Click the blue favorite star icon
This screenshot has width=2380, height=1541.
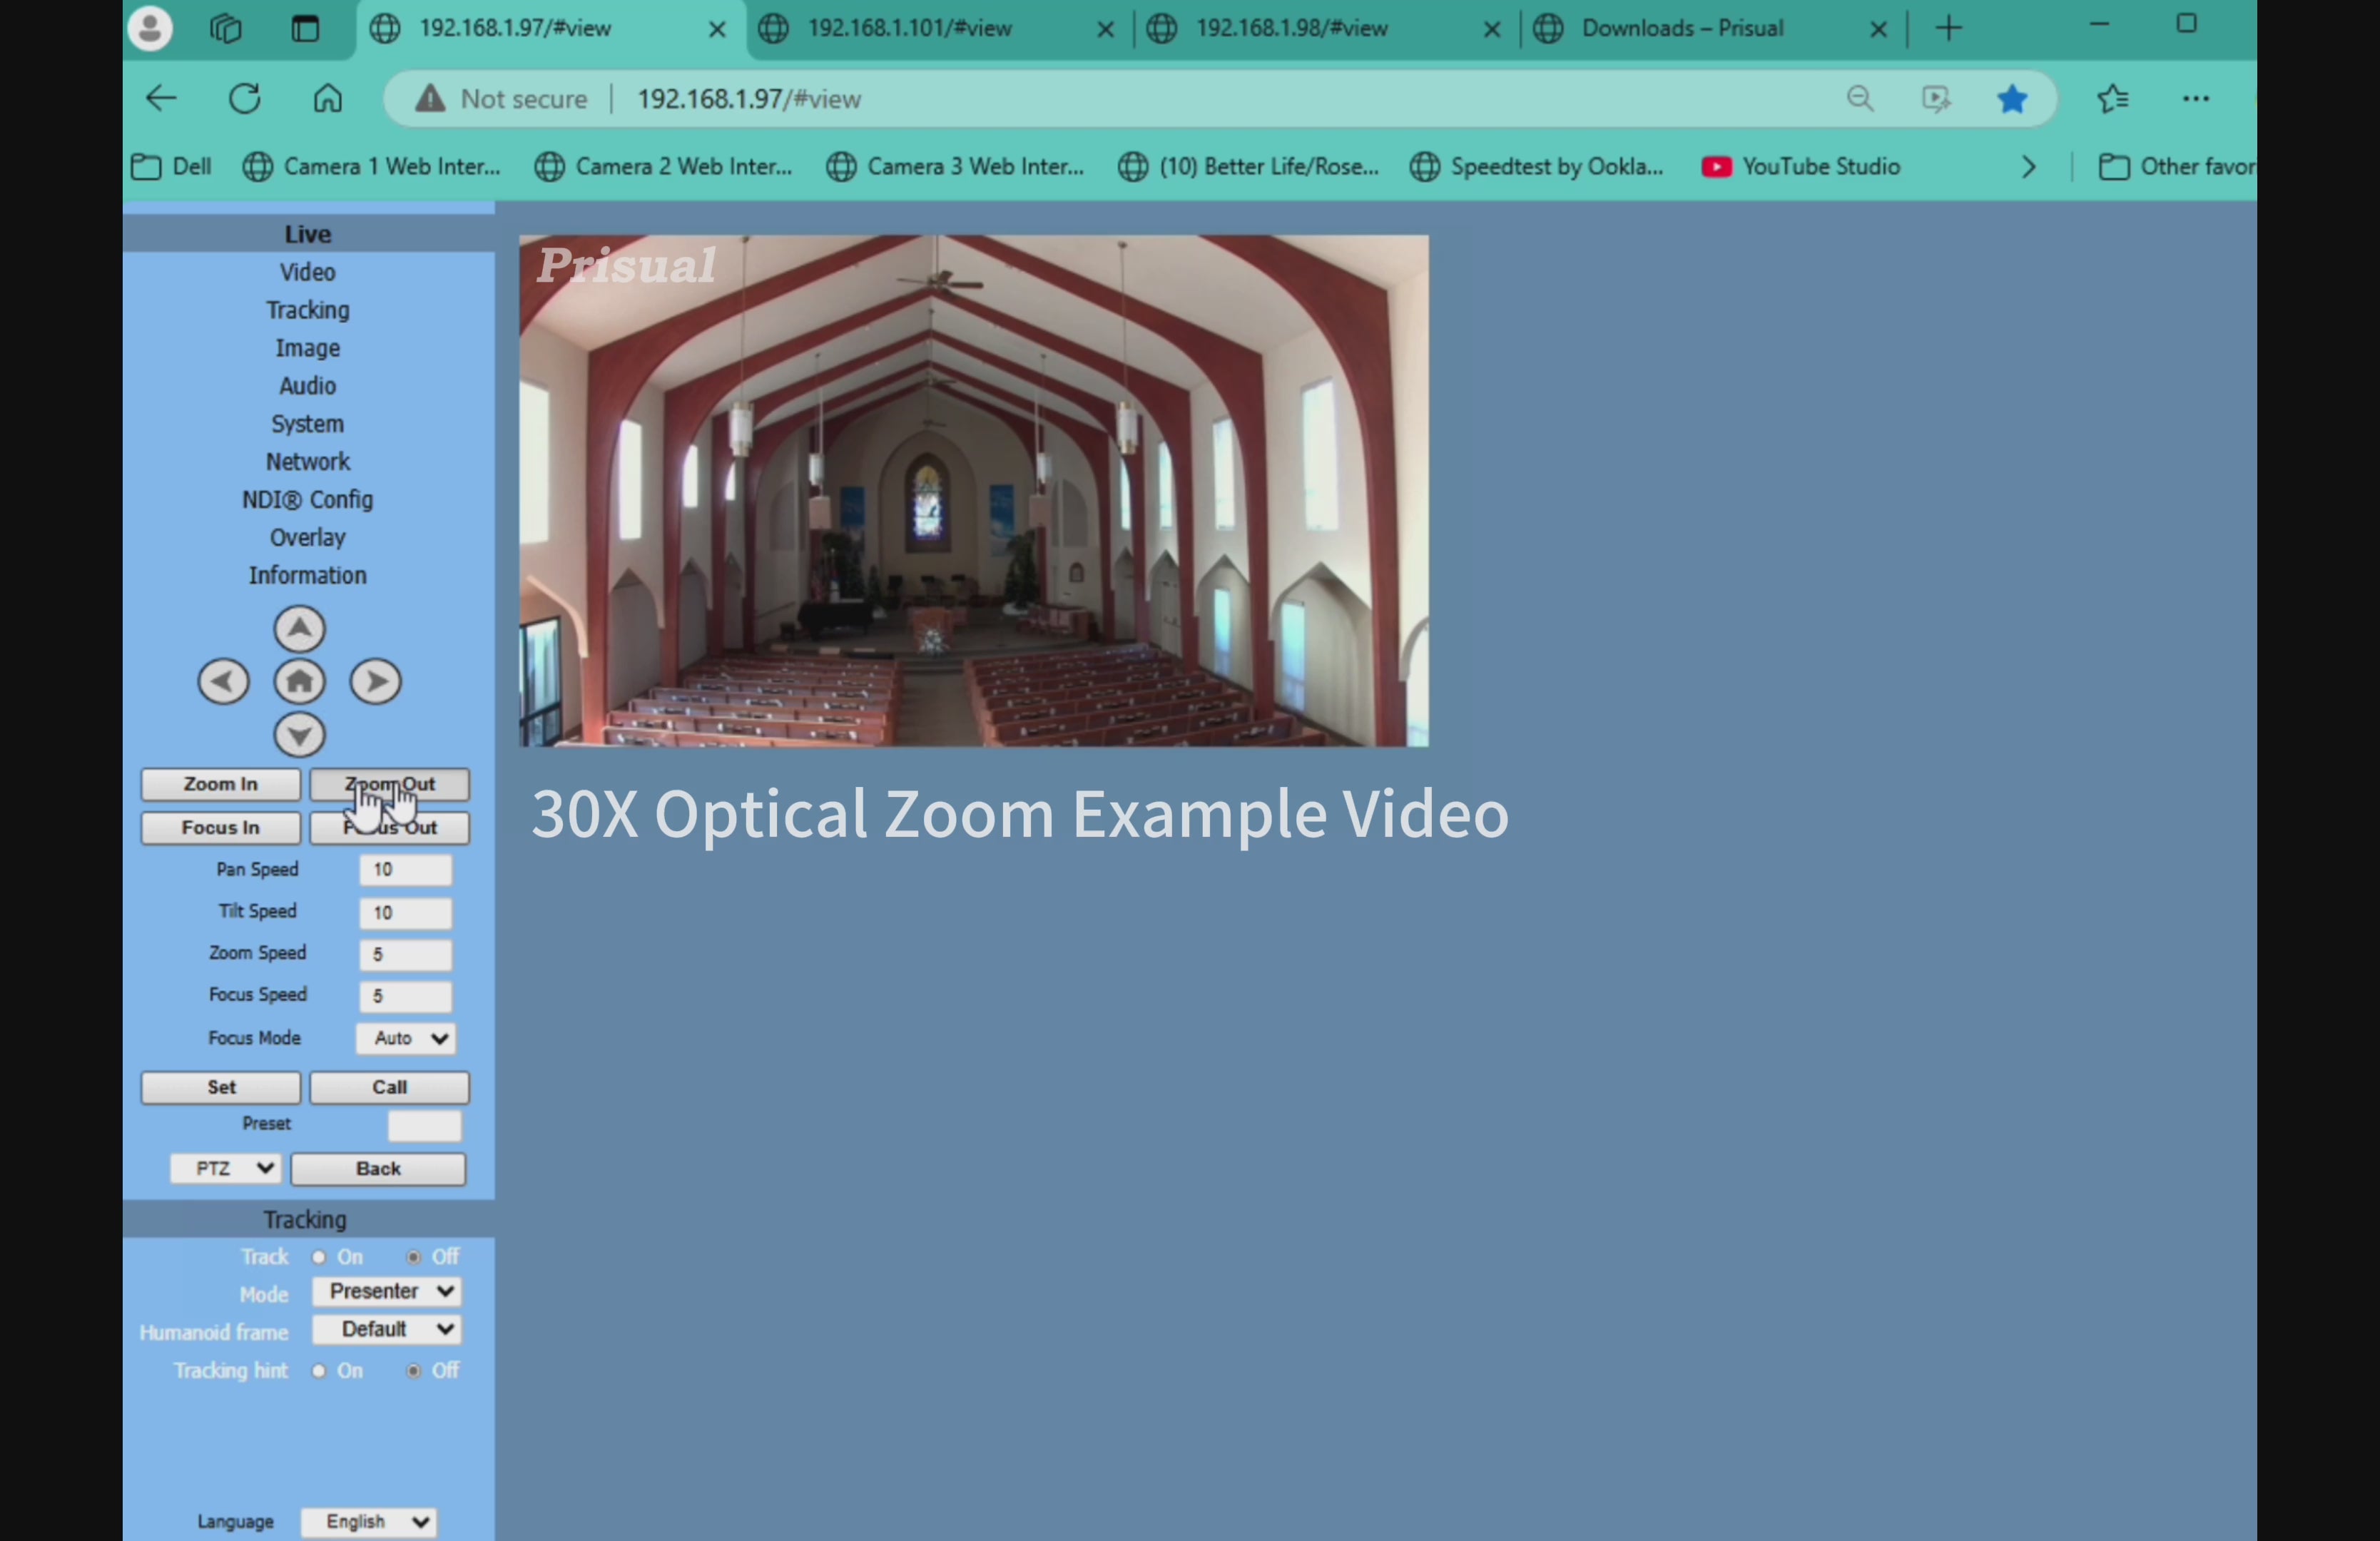(2011, 99)
